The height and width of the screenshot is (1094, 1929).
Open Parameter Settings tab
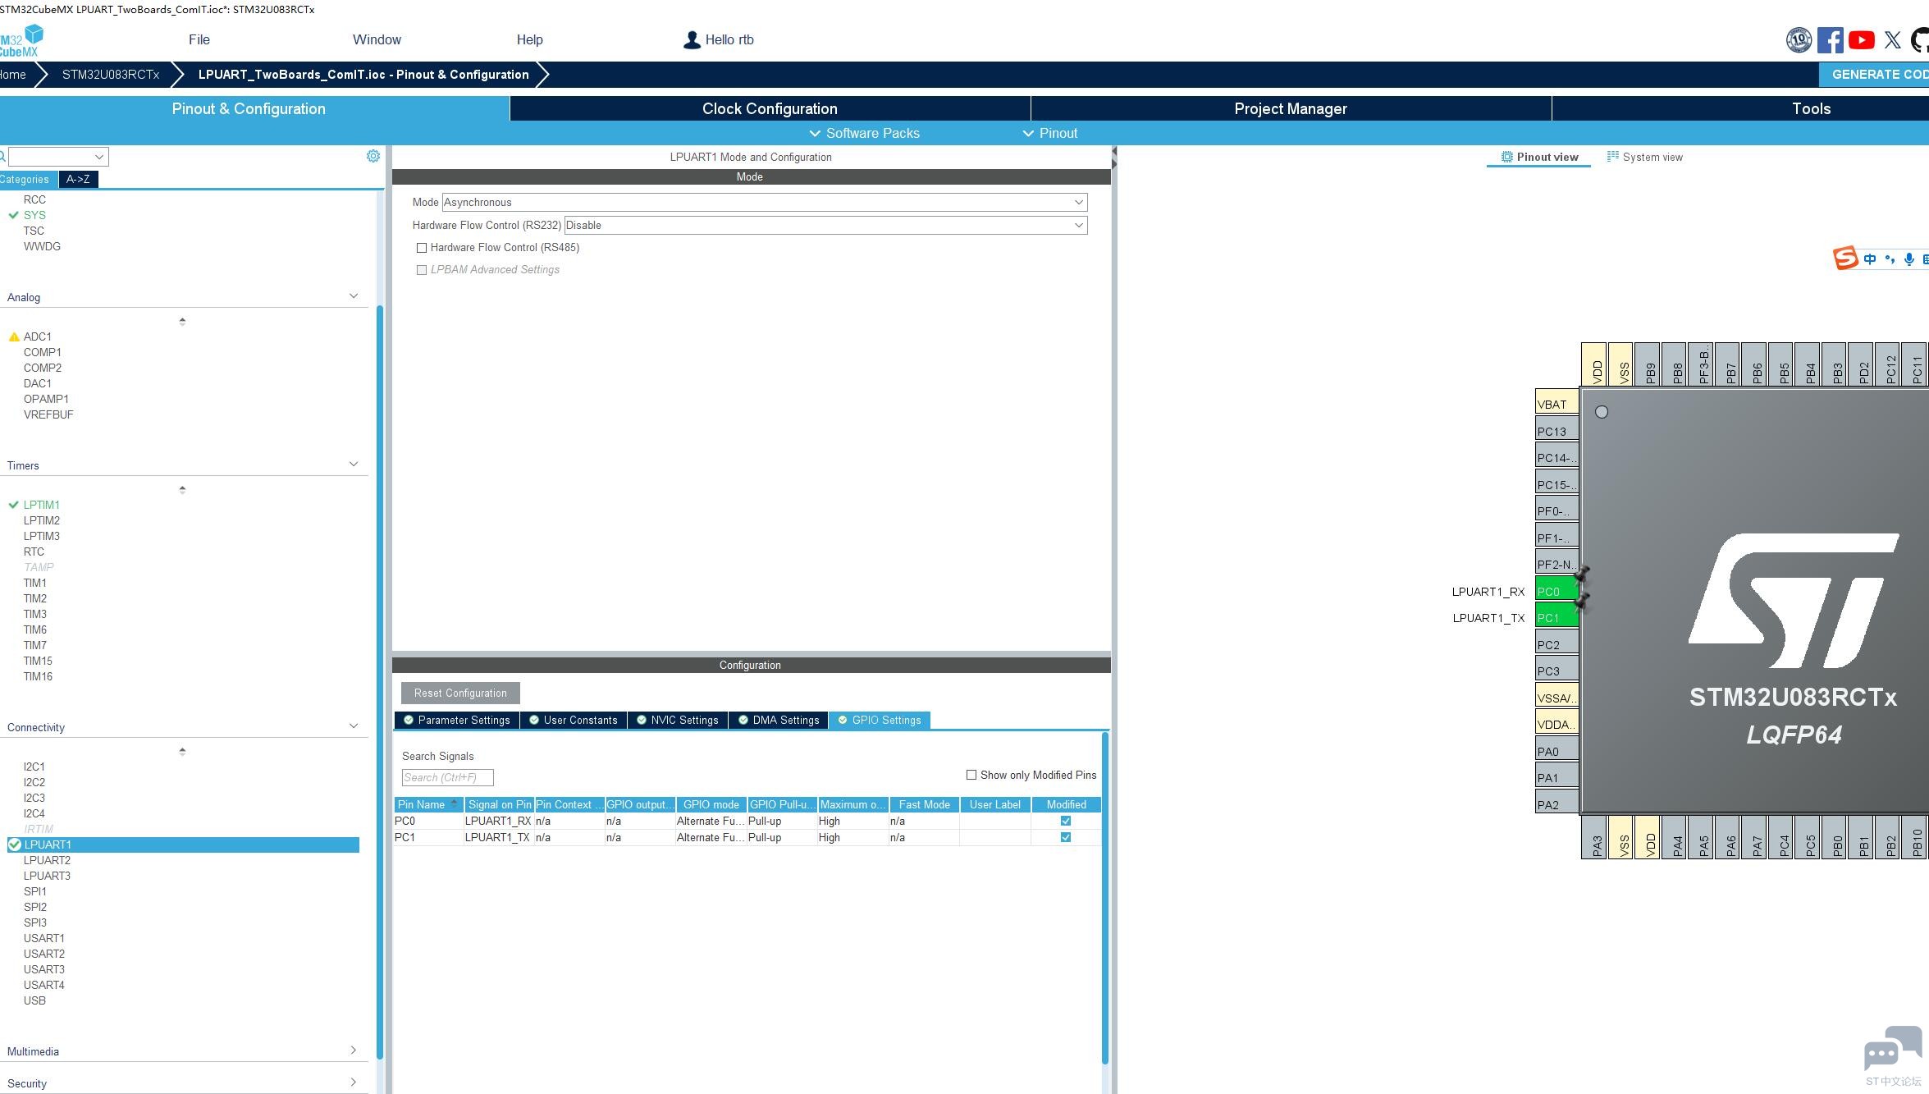(x=456, y=720)
